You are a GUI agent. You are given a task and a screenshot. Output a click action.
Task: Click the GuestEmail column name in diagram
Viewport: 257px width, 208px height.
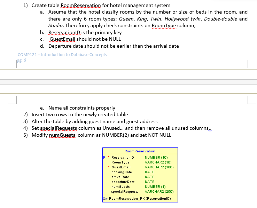click(121, 167)
